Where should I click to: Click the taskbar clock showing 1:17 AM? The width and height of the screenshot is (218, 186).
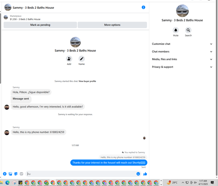[203, 183]
